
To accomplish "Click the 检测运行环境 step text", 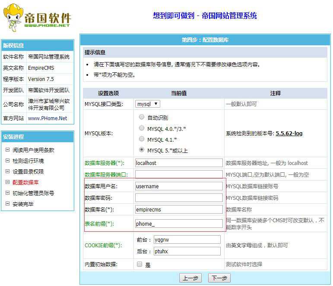I will 28,161.
